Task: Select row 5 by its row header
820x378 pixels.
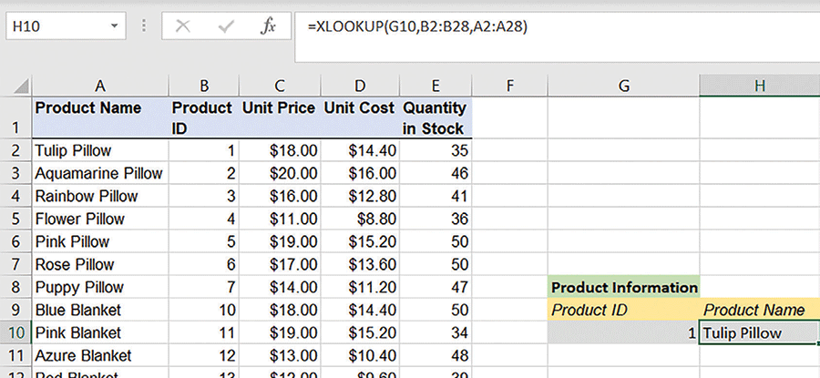Action: click(x=15, y=219)
